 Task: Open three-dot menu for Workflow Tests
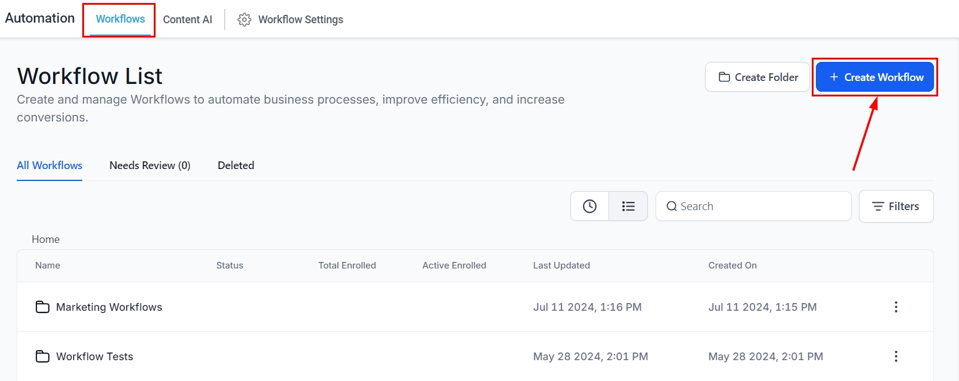[895, 357]
